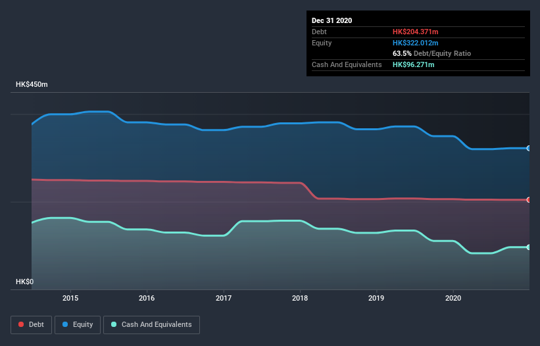This screenshot has width=540, height=346.
Task: Toggle the Debt series legend button
Action: [x=31, y=325]
